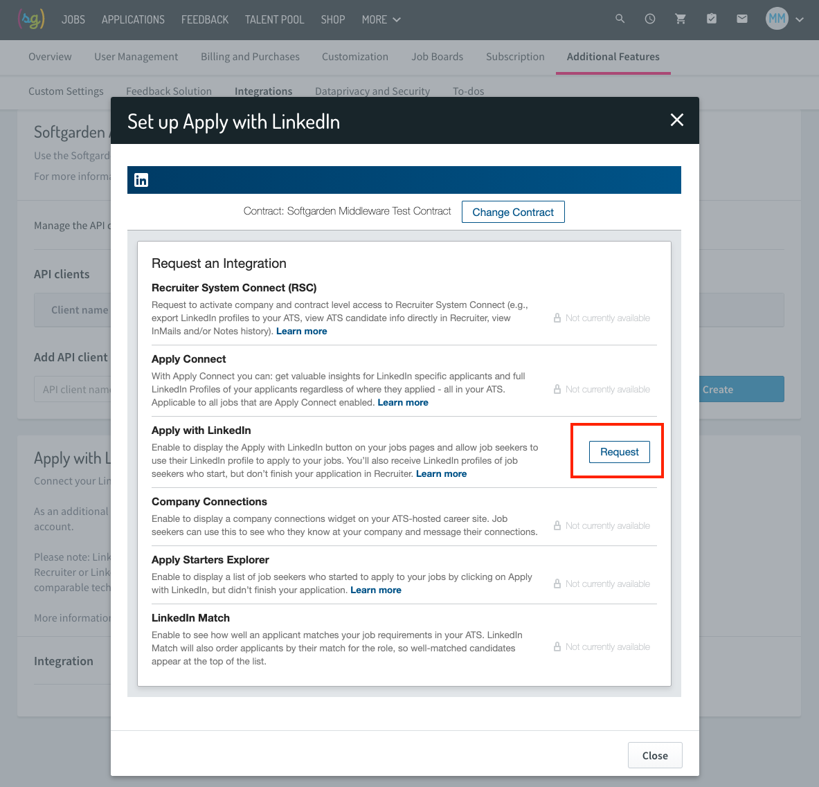Click the Request an Integration heading
The image size is (819, 787).
(219, 263)
